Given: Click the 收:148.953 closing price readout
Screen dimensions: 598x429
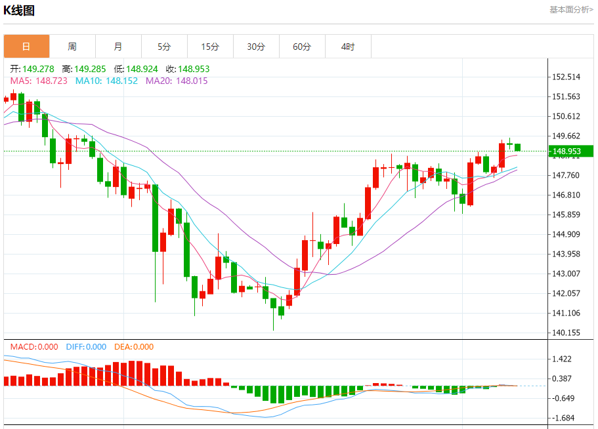Looking at the screenshot, I should click(188, 69).
